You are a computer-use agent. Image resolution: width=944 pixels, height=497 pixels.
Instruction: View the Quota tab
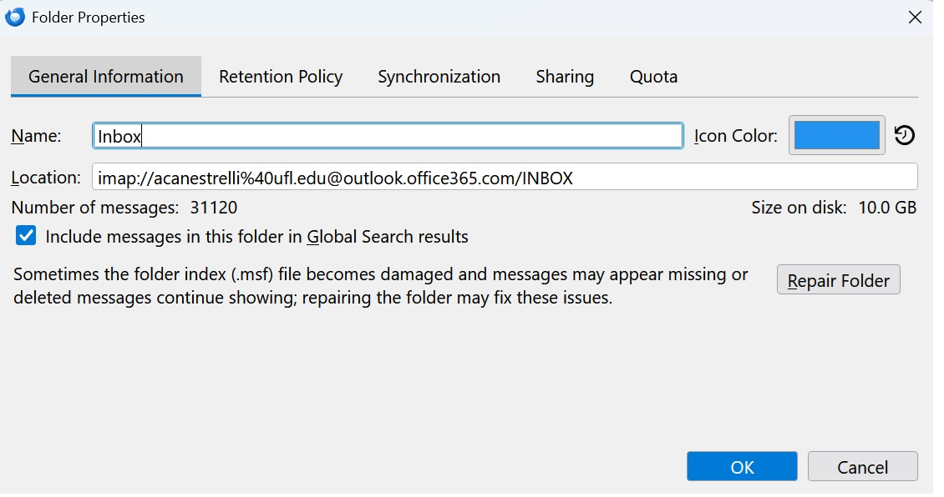(653, 77)
